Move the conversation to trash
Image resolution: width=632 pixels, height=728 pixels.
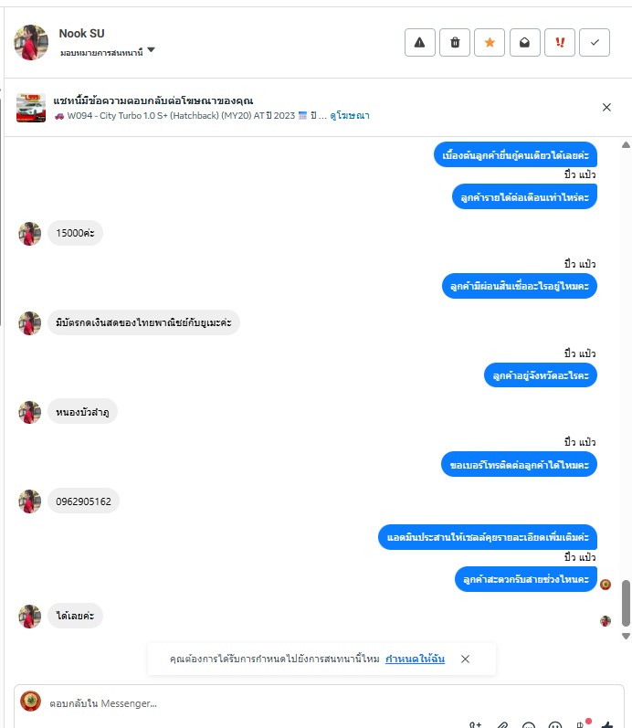(455, 42)
